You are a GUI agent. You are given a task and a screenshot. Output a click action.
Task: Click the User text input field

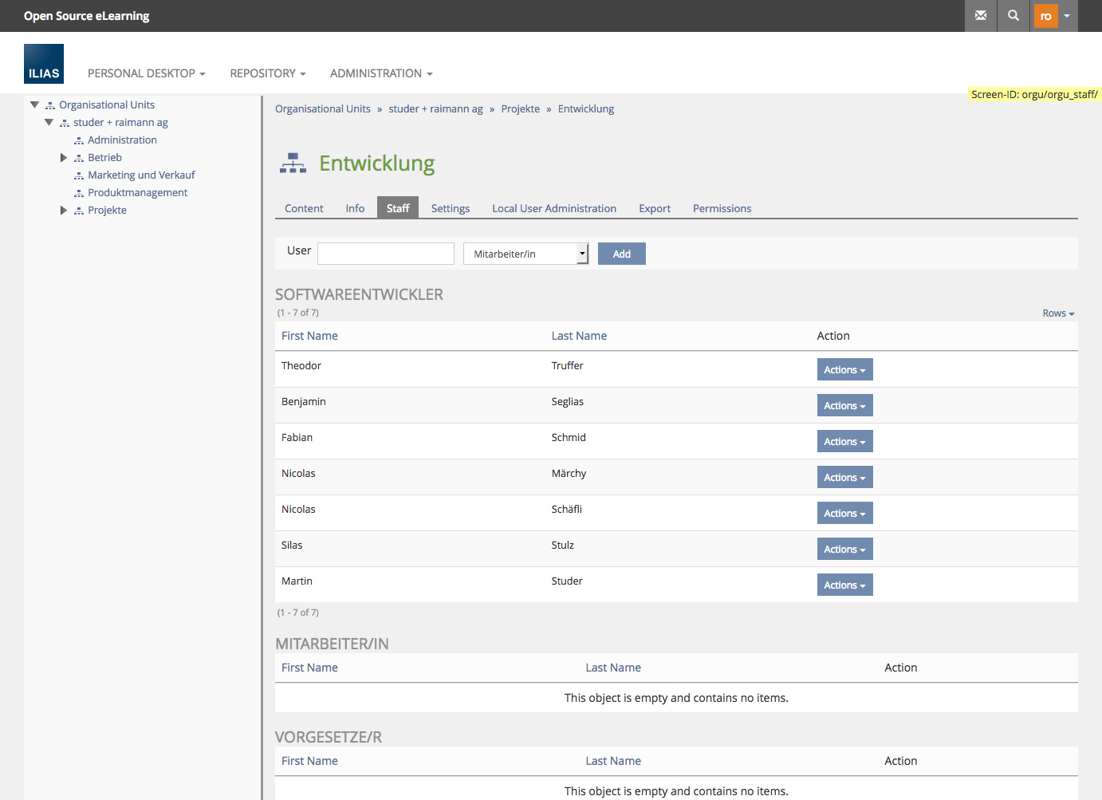click(386, 254)
